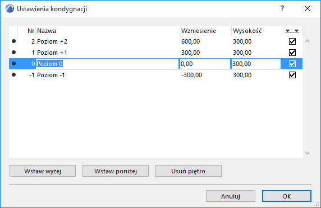Select the bullet marker of Poziom +2

[x=13, y=41]
